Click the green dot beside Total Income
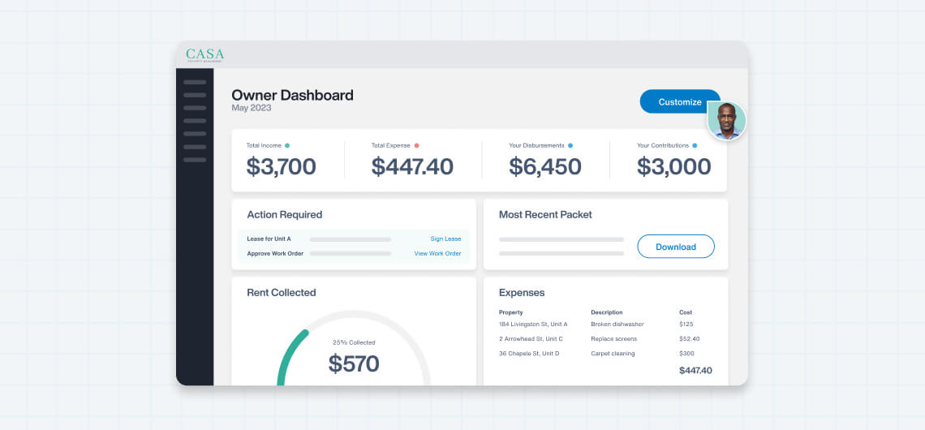This screenshot has width=925, height=430. tap(287, 146)
